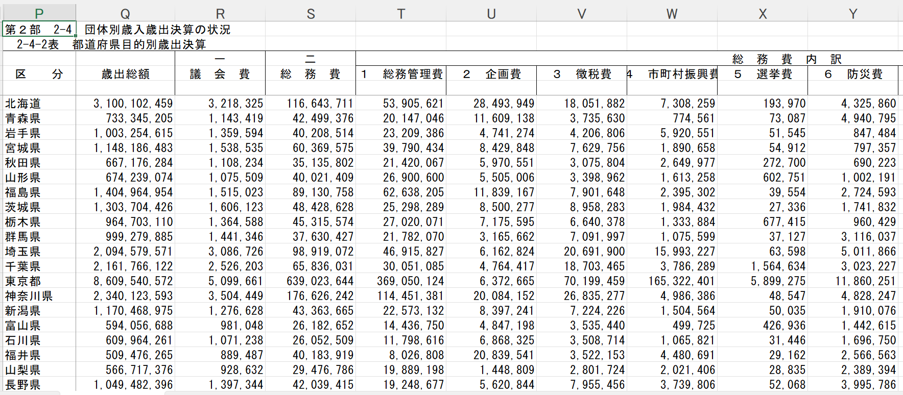The width and height of the screenshot is (903, 395).
Task: Click 山形県 選挙費 value 602,751
Action: [763, 178]
